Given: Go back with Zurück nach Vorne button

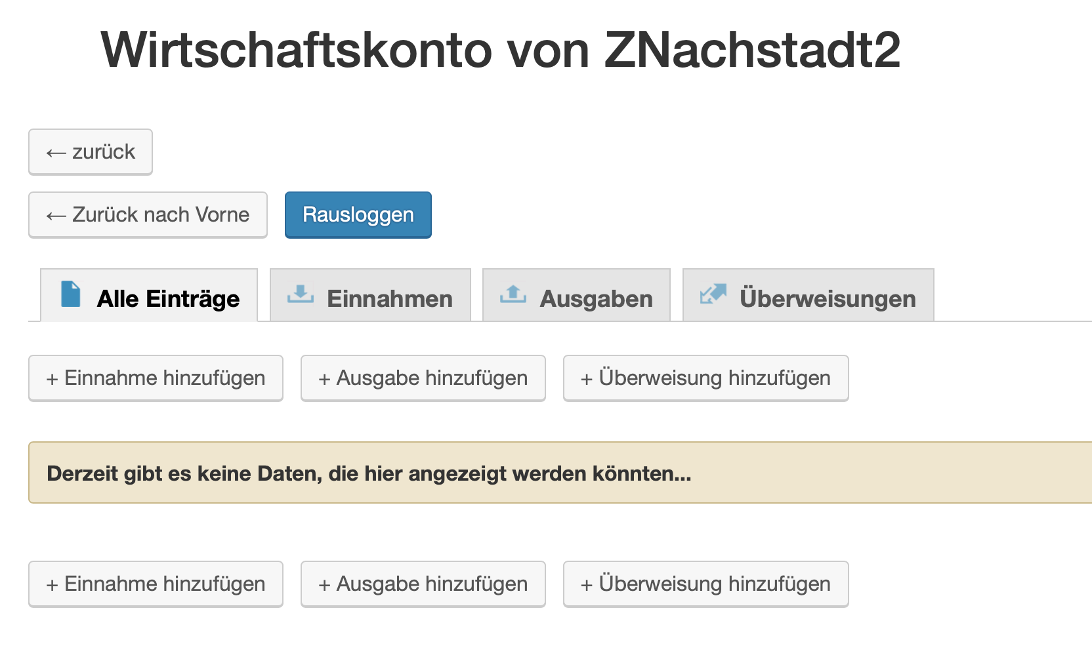Looking at the screenshot, I should tap(148, 215).
